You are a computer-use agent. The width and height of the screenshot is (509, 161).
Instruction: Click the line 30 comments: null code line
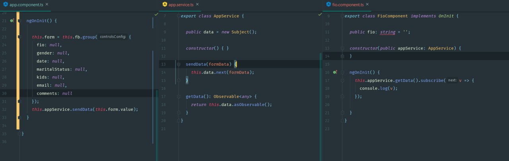point(54,93)
